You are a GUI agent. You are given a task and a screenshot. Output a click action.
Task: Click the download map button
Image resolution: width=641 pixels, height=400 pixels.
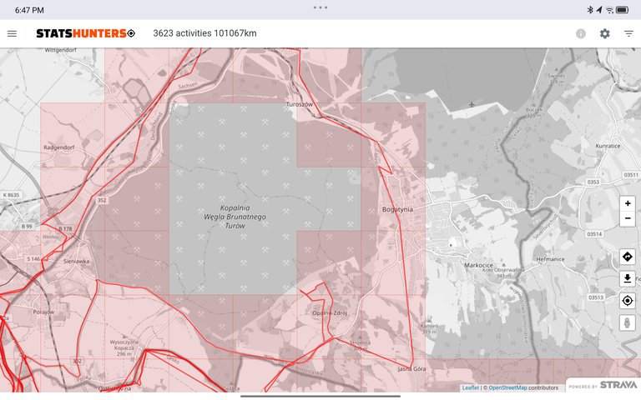coord(628,278)
